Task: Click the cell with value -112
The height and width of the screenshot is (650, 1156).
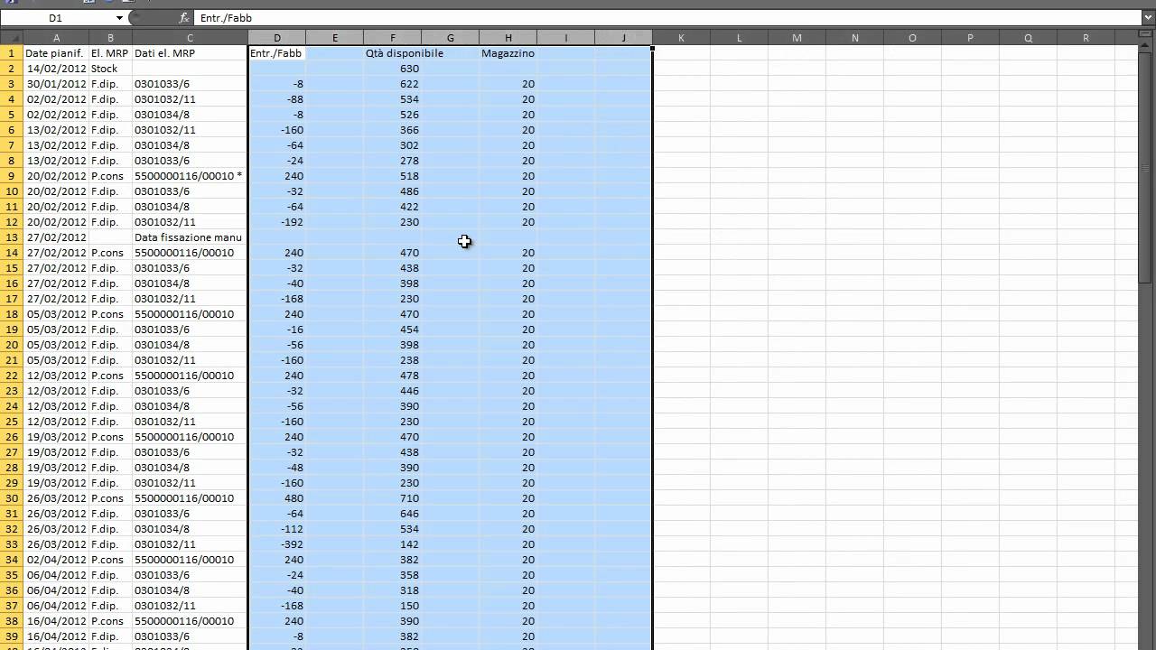Action: click(277, 529)
